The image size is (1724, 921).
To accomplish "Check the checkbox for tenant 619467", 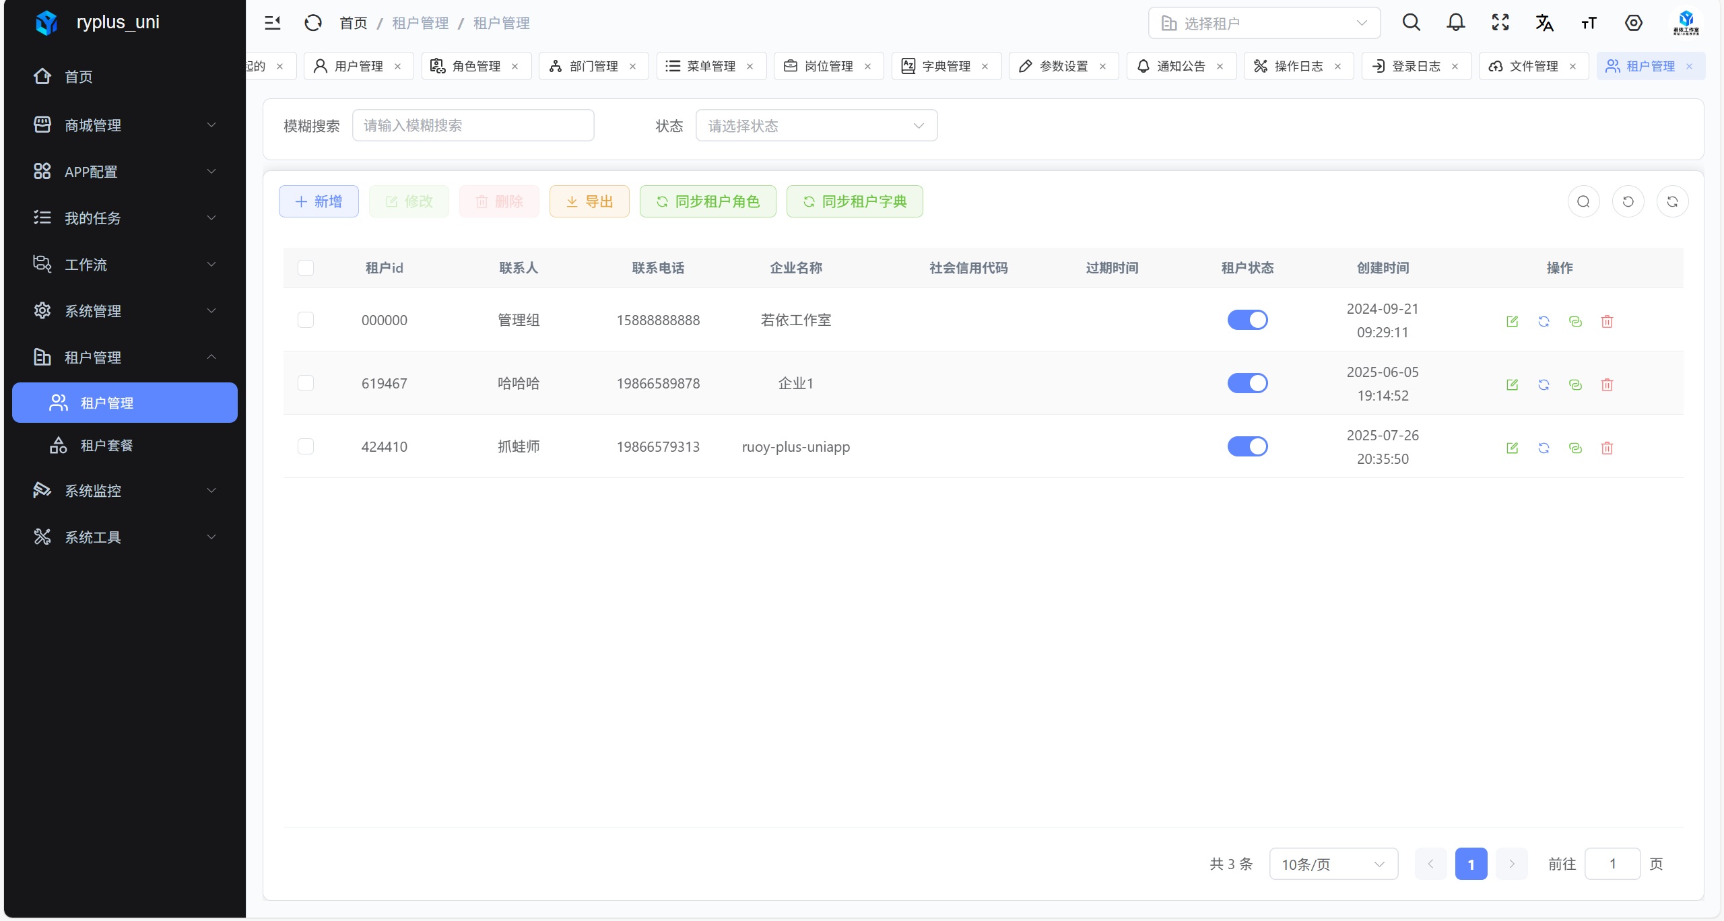I will [x=306, y=383].
